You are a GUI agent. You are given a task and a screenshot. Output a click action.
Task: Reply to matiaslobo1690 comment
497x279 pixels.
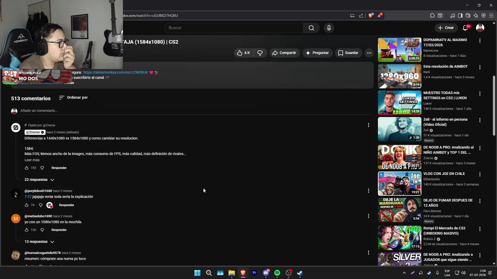coord(59,230)
